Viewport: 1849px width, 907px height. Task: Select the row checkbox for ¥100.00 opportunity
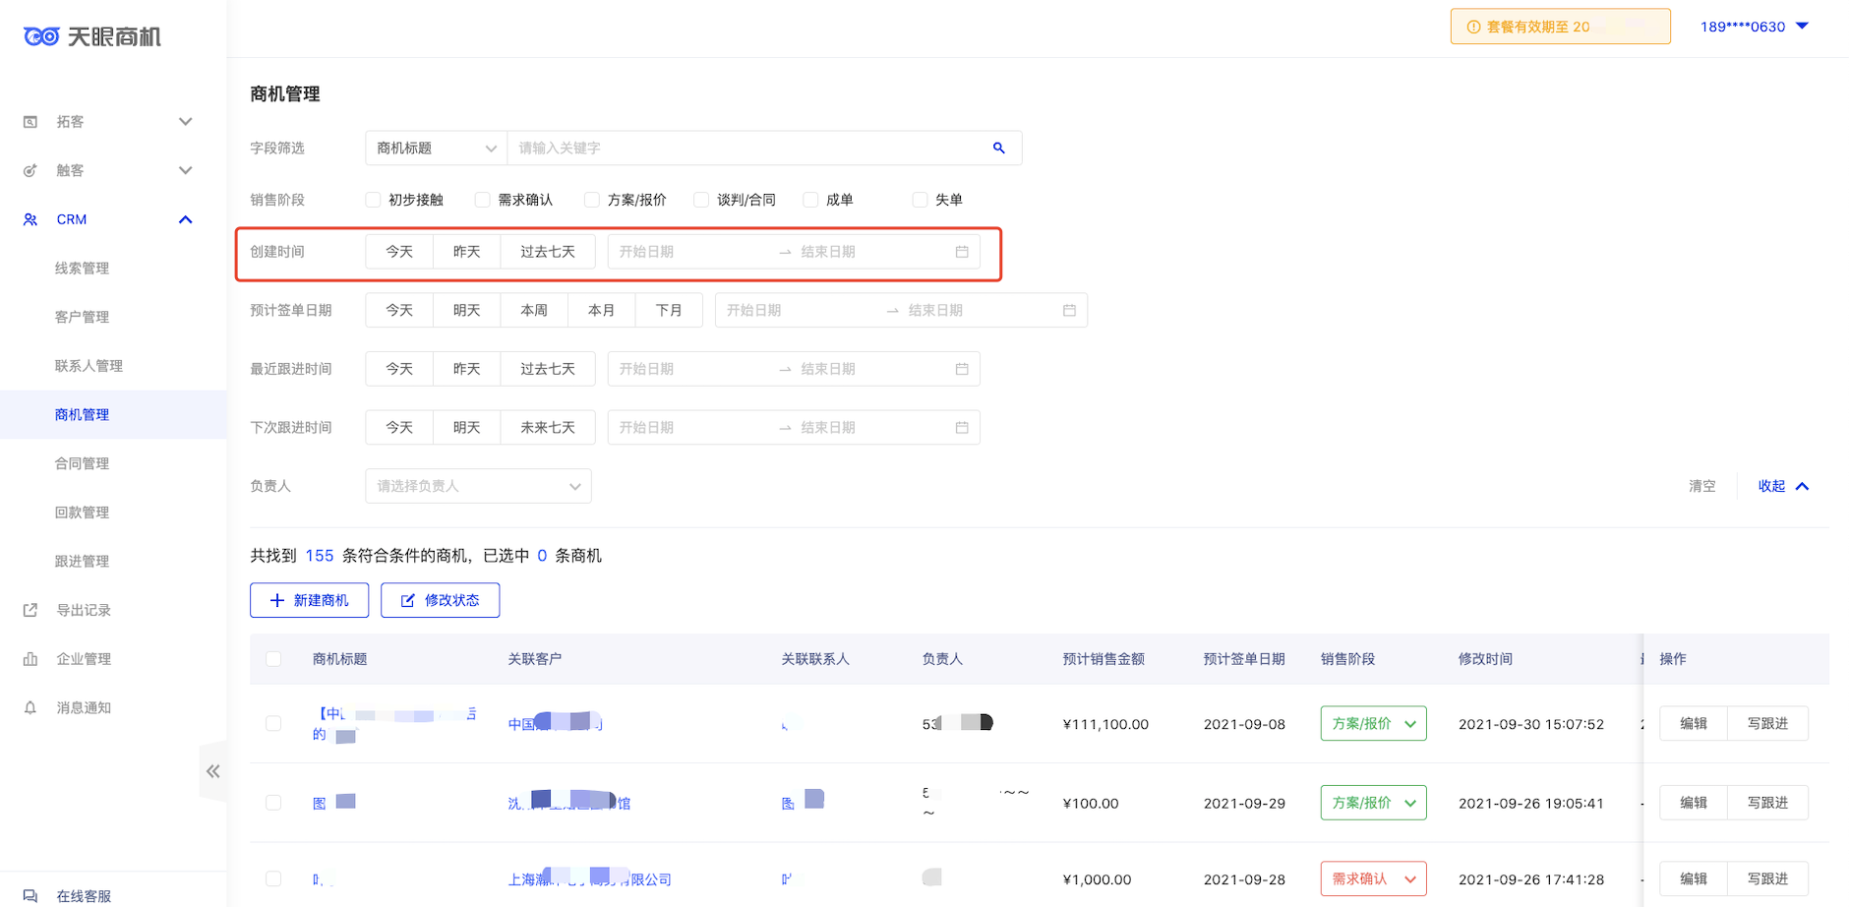[273, 803]
